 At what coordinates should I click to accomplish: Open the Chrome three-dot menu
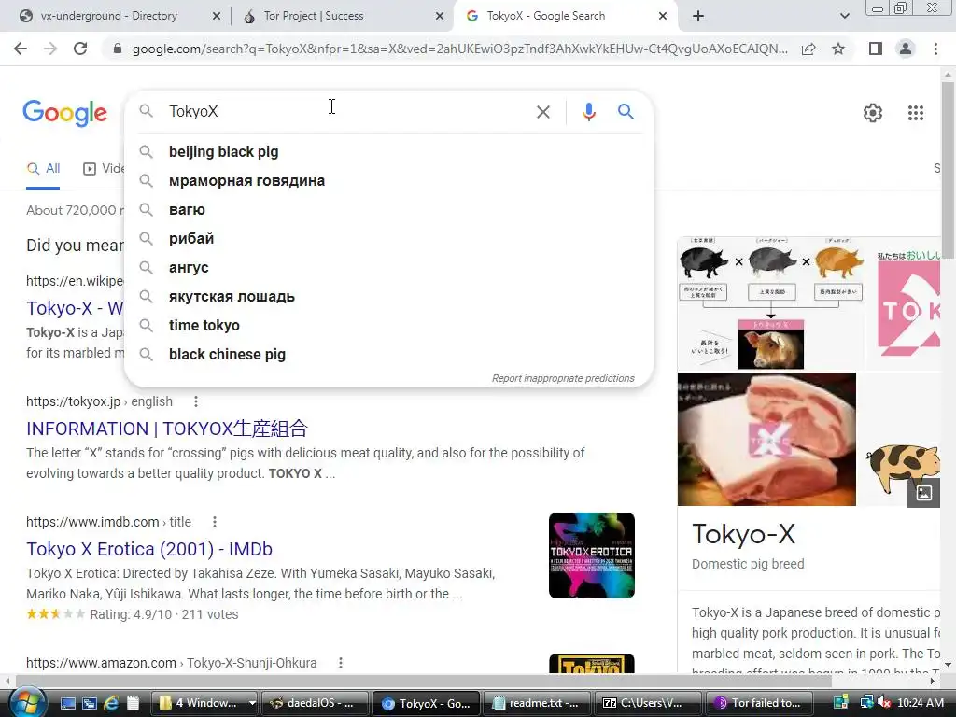[x=935, y=49]
